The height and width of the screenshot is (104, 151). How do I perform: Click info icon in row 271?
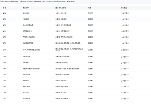pos(128,13)
